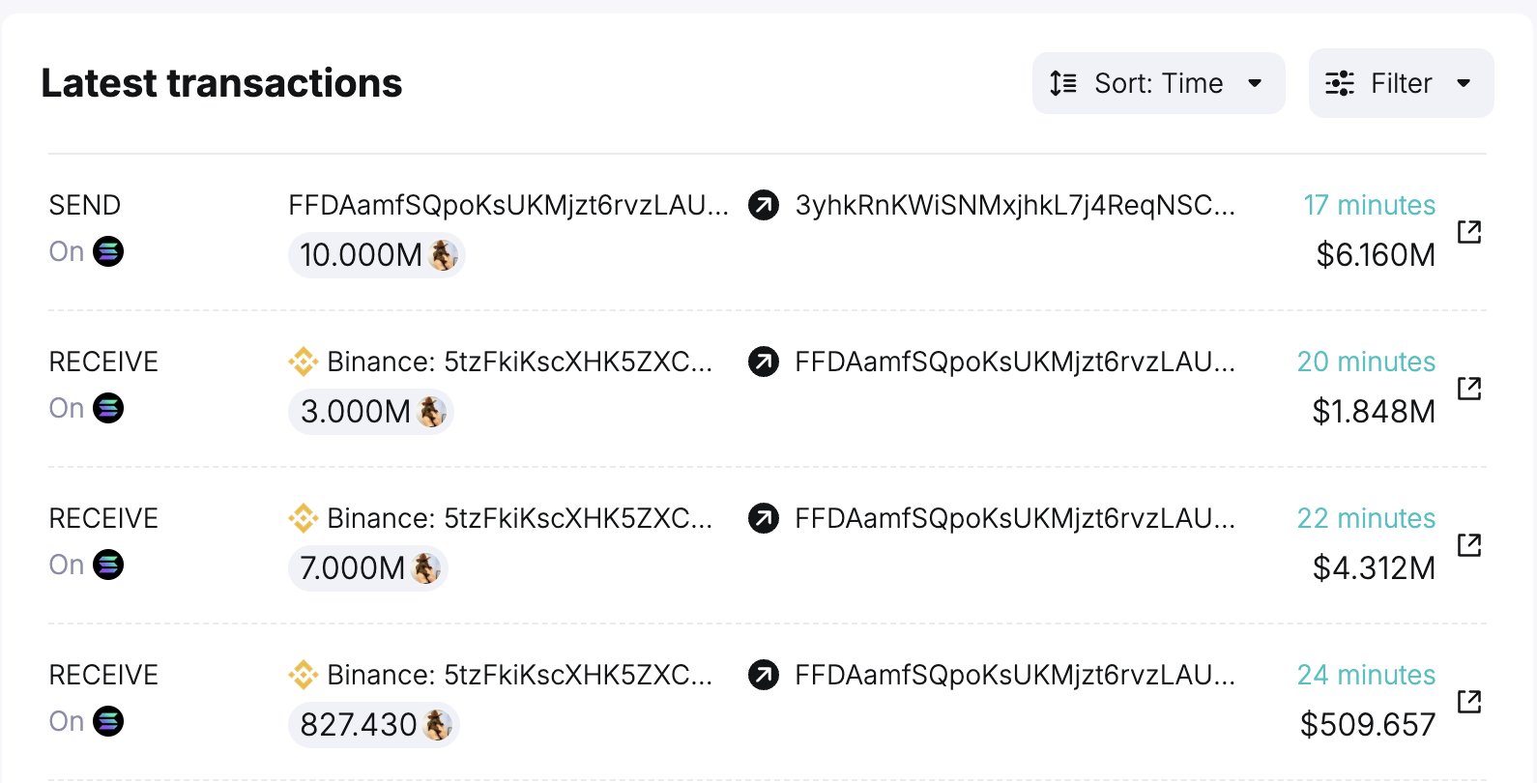Click Solana chain icon in last RECEIVE row
The image size is (1537, 783).
click(x=108, y=722)
